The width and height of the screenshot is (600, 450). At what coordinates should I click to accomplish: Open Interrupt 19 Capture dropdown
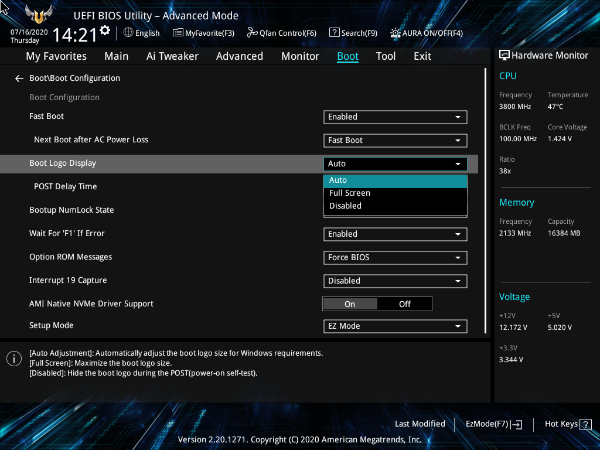point(396,281)
